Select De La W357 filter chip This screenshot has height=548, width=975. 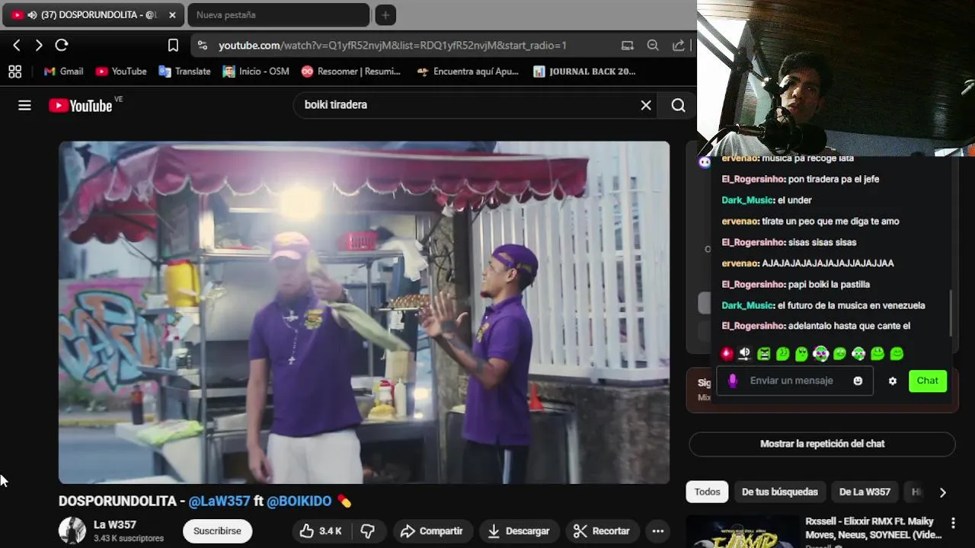(865, 492)
